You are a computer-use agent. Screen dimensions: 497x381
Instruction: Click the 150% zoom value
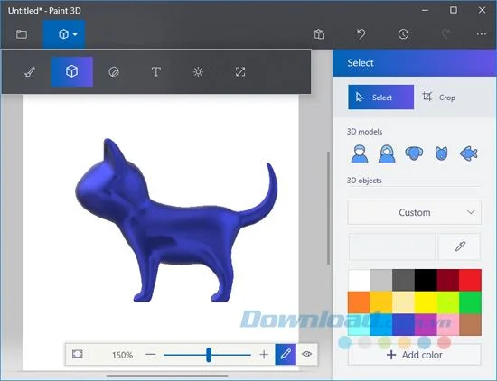click(x=122, y=355)
